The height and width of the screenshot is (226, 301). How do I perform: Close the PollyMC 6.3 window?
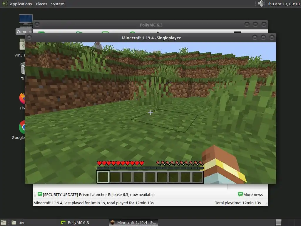pos(264,24)
